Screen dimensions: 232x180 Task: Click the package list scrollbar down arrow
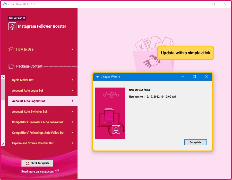[x=3, y=144]
